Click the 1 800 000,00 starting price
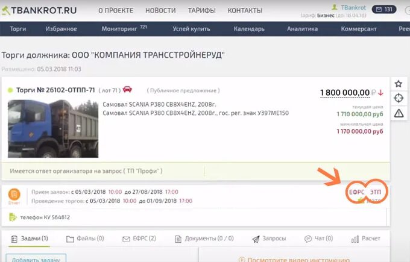Image resolution: width=410 pixels, height=262 pixels. click(x=345, y=93)
